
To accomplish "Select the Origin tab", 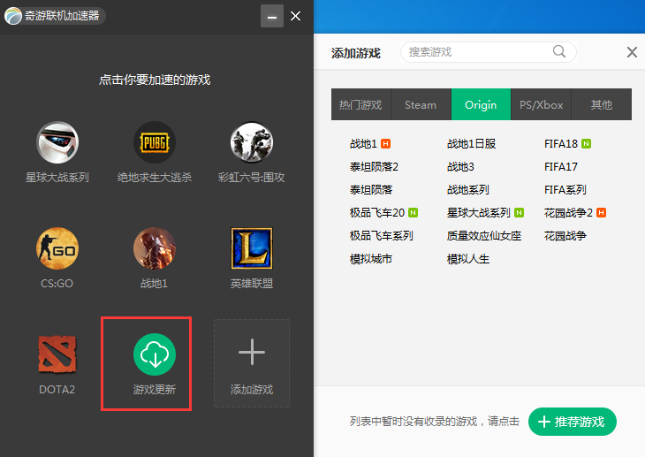I will coord(481,104).
